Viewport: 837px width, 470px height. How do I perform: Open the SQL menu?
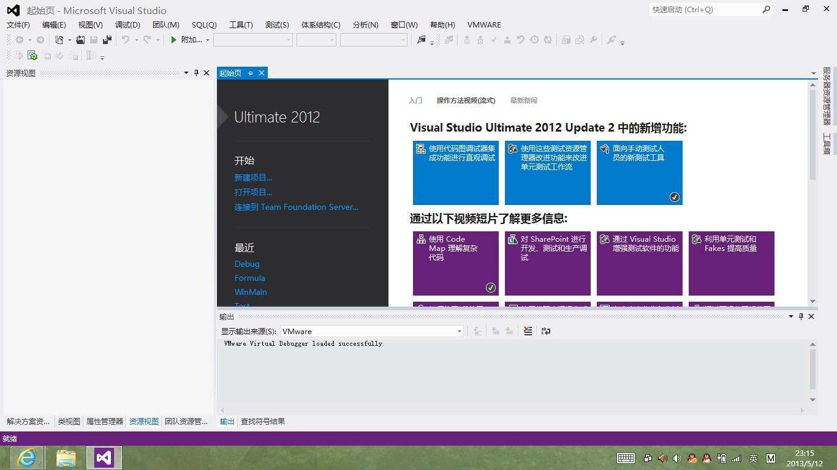204,25
